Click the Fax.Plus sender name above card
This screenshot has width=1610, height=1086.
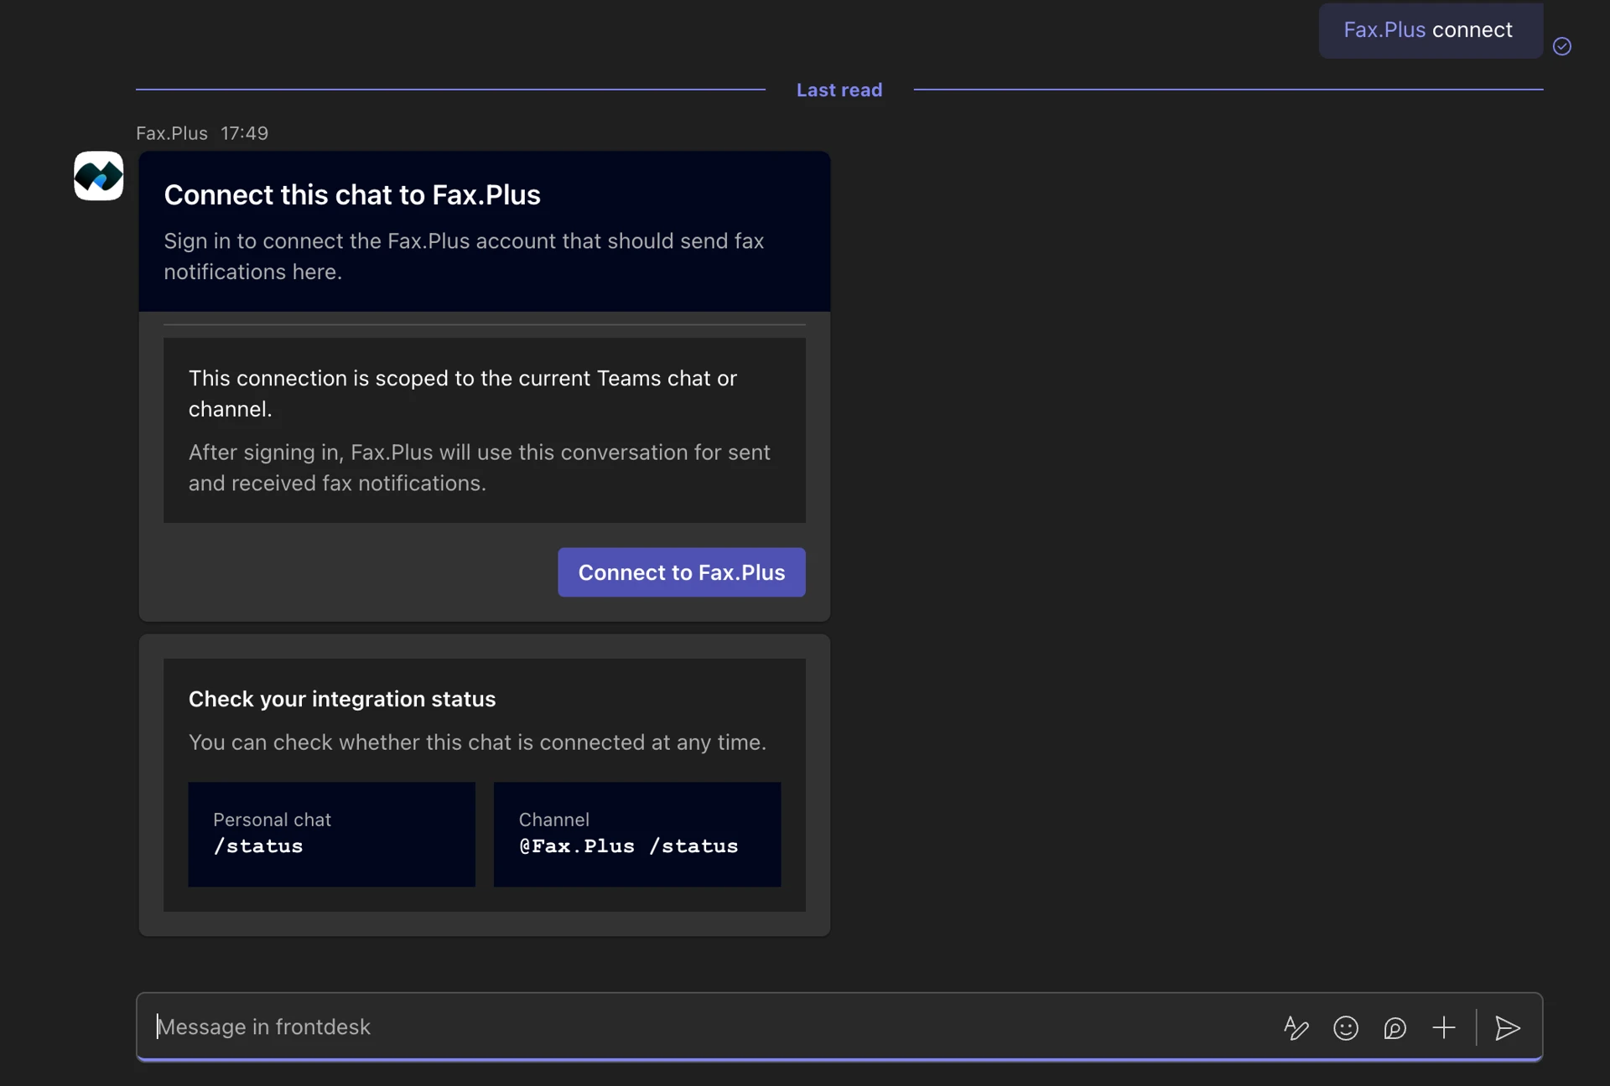point(172,133)
